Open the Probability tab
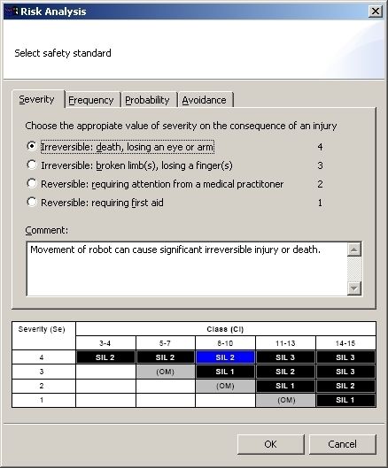388x468 pixels. point(147,100)
